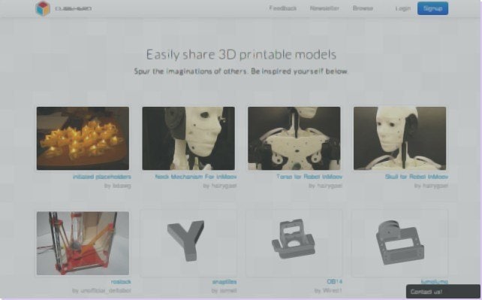482x300 pixels.
Task: Open the rostock 3D printer photo thumbnail
Action: tap(83, 243)
